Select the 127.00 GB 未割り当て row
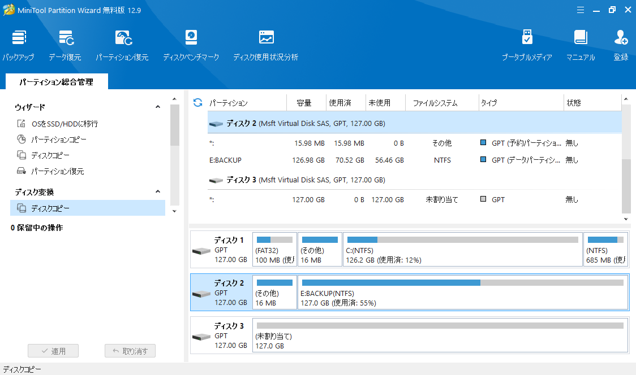 [414, 199]
